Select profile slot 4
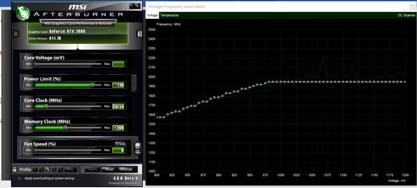Screen dimensions: 417x188 [x=54, y=170]
